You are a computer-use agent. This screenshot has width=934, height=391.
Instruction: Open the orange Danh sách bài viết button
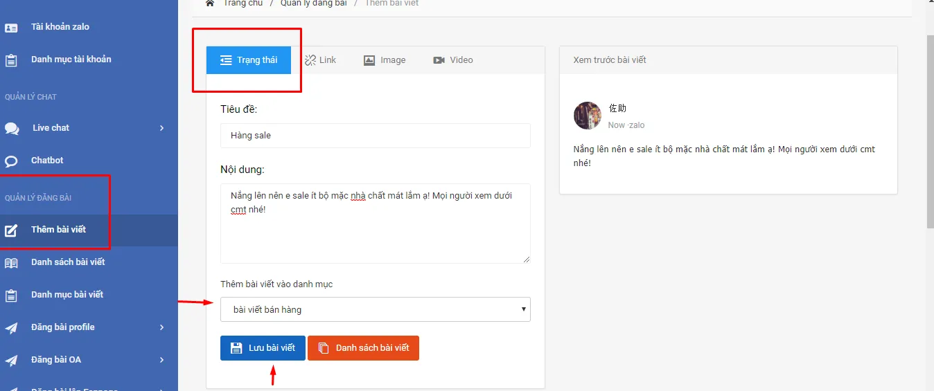363,348
